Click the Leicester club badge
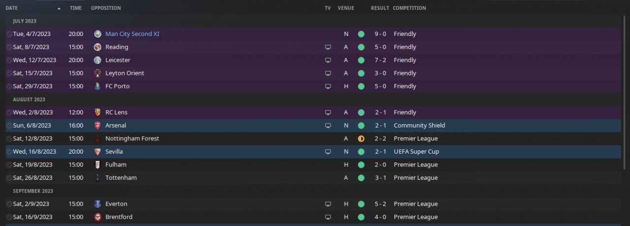Image resolution: width=630 pixels, height=226 pixels. click(97, 60)
